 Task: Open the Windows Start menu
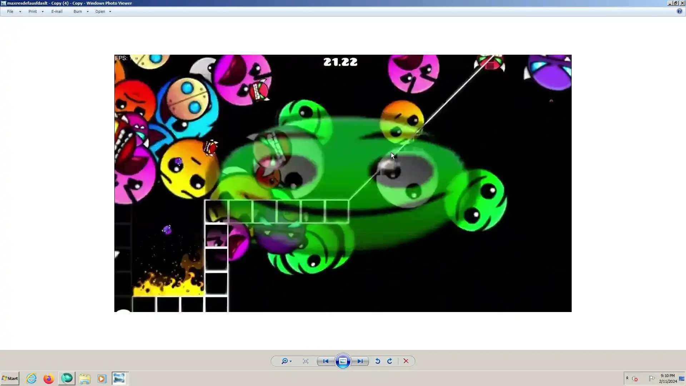click(x=10, y=378)
